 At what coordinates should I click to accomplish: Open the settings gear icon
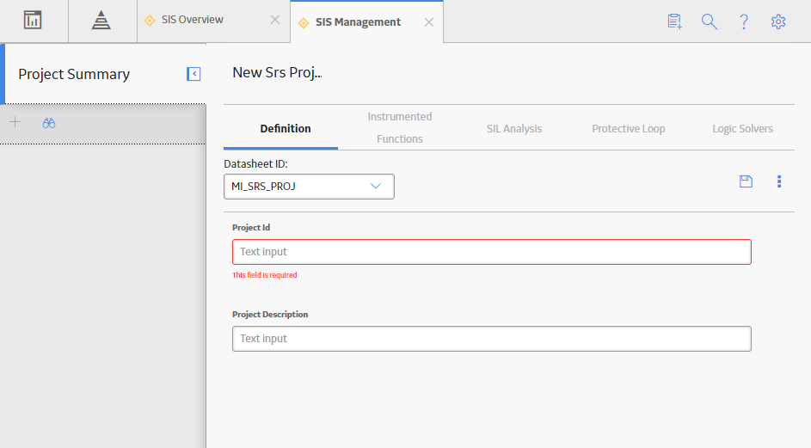(778, 21)
